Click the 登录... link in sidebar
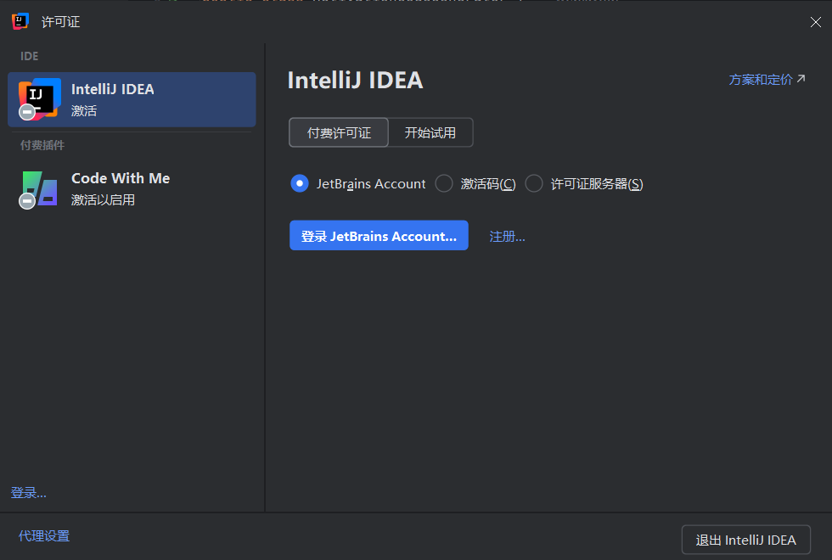Screen dimensions: 832x560 [x=29, y=493]
